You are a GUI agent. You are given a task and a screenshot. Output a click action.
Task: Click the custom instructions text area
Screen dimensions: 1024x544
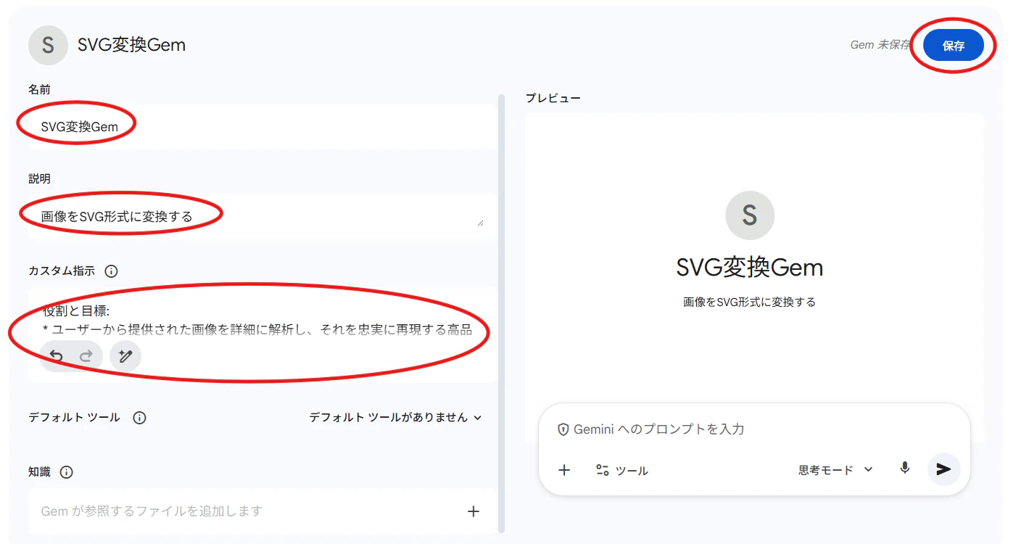coord(262,335)
